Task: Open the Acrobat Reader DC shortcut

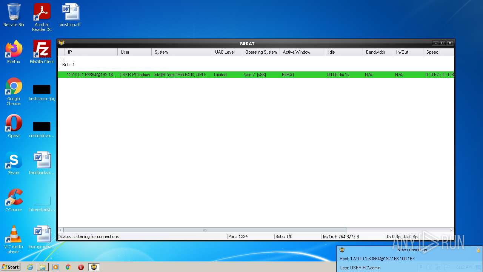Action: click(x=42, y=17)
